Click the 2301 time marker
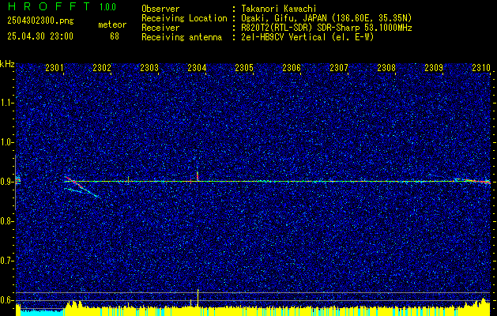This screenshot has width=497, height=316. click(55, 67)
